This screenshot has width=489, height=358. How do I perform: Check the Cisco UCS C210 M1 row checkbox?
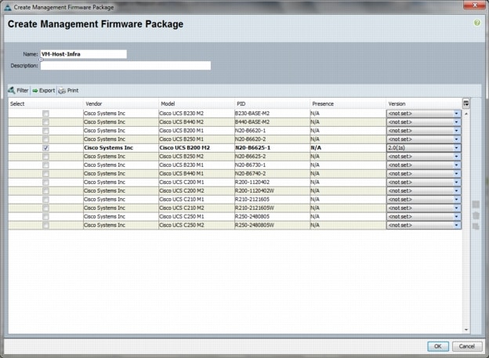45,199
